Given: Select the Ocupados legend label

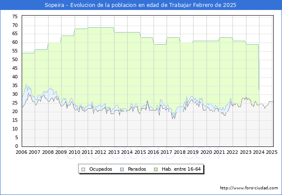Looking at the screenshot, I should coord(101,169).
